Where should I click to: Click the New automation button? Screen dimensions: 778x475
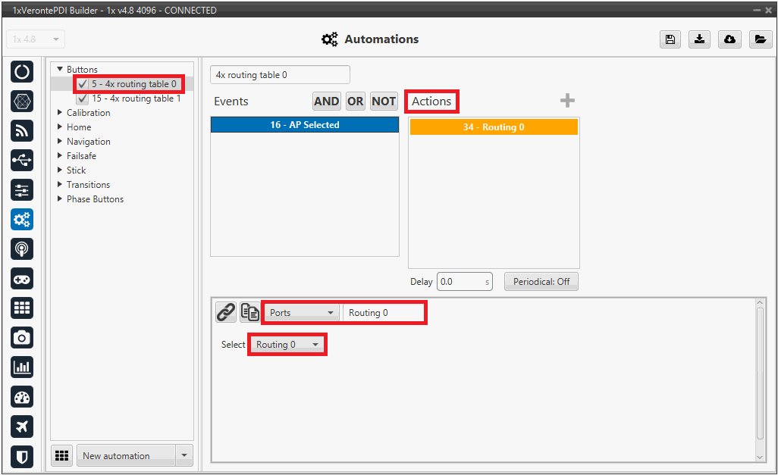[x=126, y=455]
